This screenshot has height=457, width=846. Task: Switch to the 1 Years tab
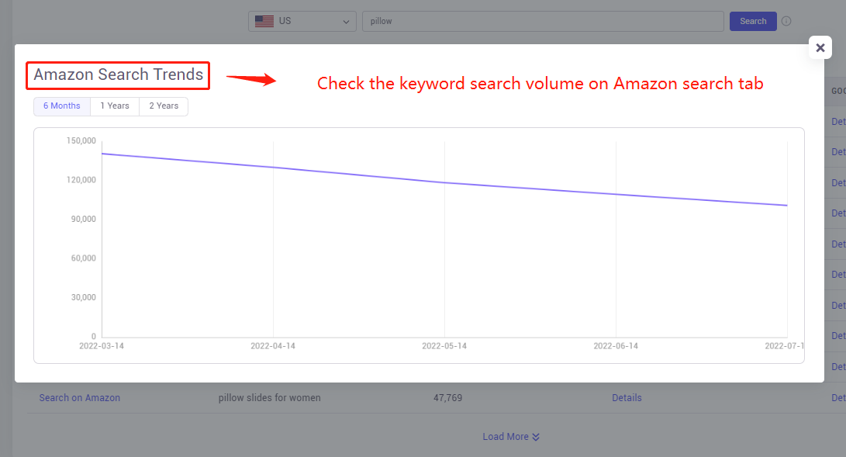click(115, 106)
